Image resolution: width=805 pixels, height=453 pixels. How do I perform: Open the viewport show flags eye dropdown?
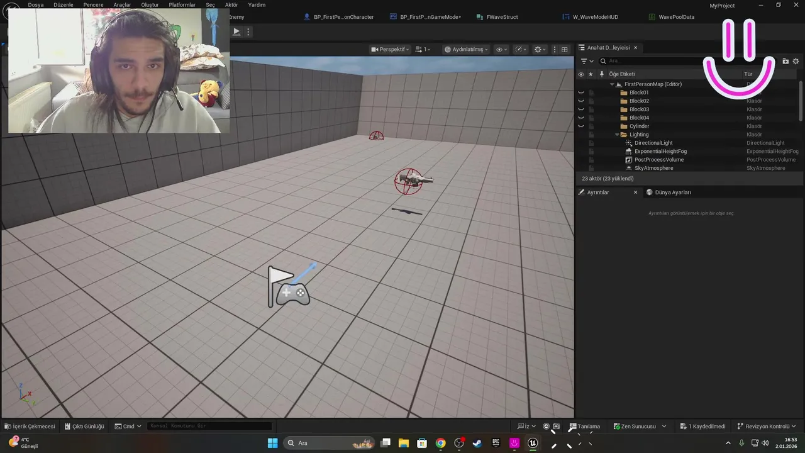[501, 49]
